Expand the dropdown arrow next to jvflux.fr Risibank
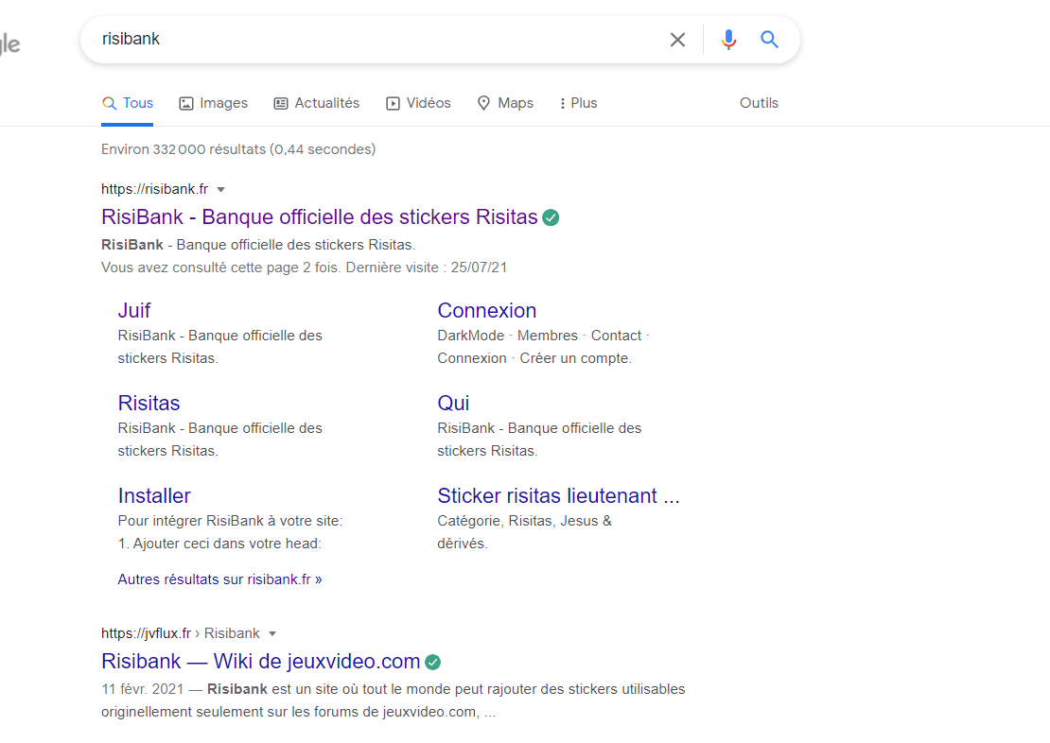 point(272,634)
